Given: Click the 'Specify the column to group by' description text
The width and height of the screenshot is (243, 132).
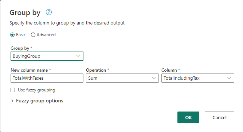Looking at the screenshot, I should pos(67,23).
